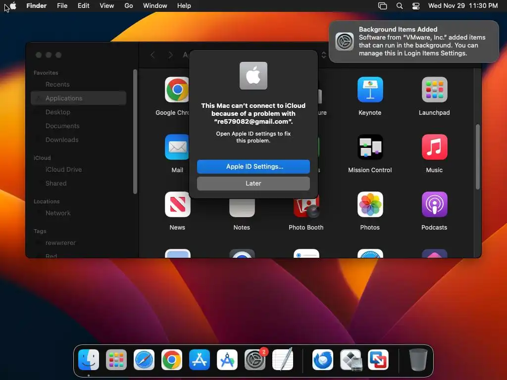Screen dimensions: 507x380
Task: Open the Xcode Instruments-style app in Dock
Action: pos(227,360)
